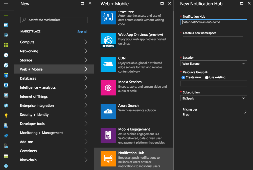Select the Use existing radio button

point(207,78)
